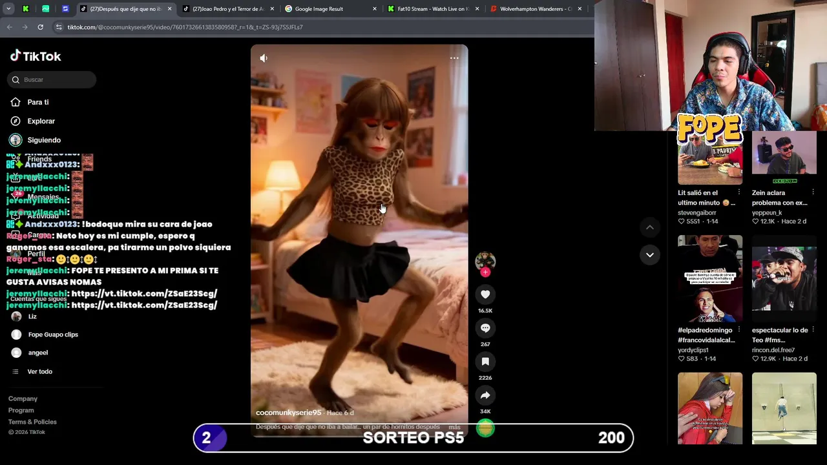Open girl in red thumbnail video
This screenshot has width=827, height=465.
click(710, 408)
